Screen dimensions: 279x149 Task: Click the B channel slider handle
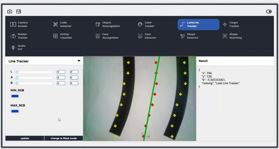(x=17, y=83)
